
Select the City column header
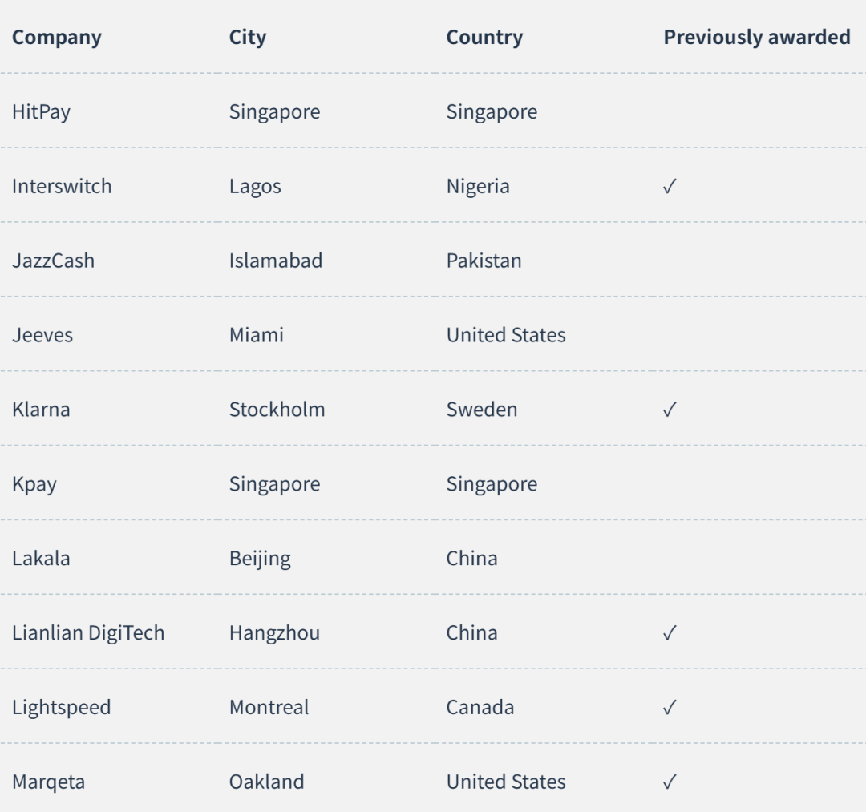coord(248,38)
